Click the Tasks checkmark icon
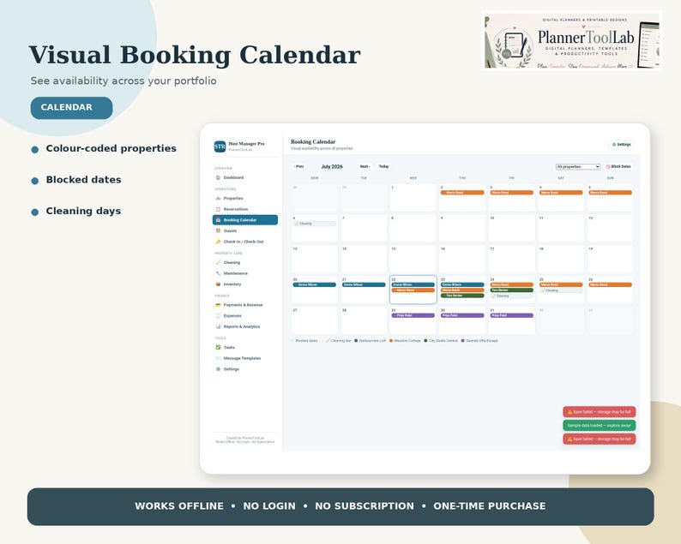Screen dimensions: 681x544 pyautogui.click(x=218, y=348)
